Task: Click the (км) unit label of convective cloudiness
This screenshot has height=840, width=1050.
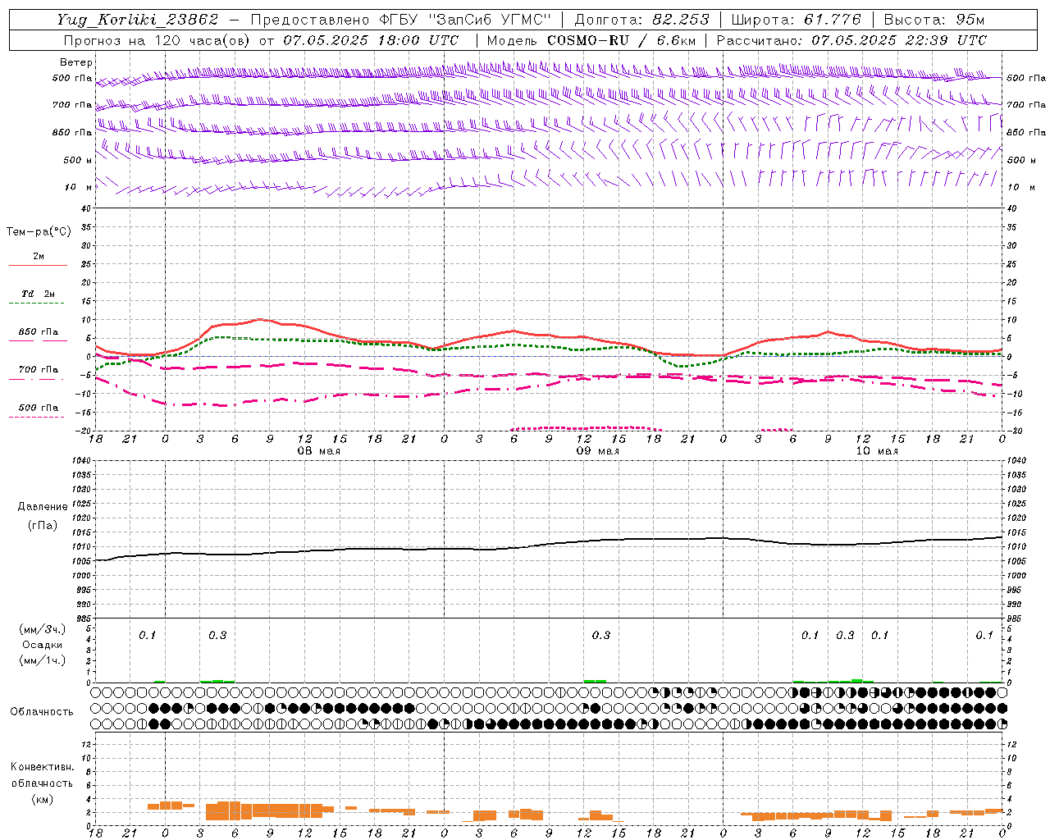Action: tap(43, 799)
